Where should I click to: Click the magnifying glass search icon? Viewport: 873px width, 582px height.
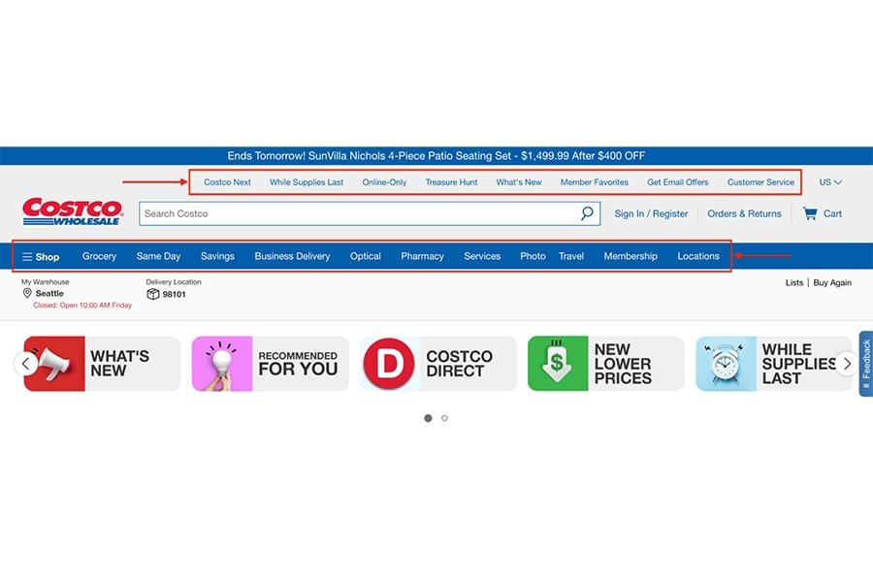tap(587, 213)
